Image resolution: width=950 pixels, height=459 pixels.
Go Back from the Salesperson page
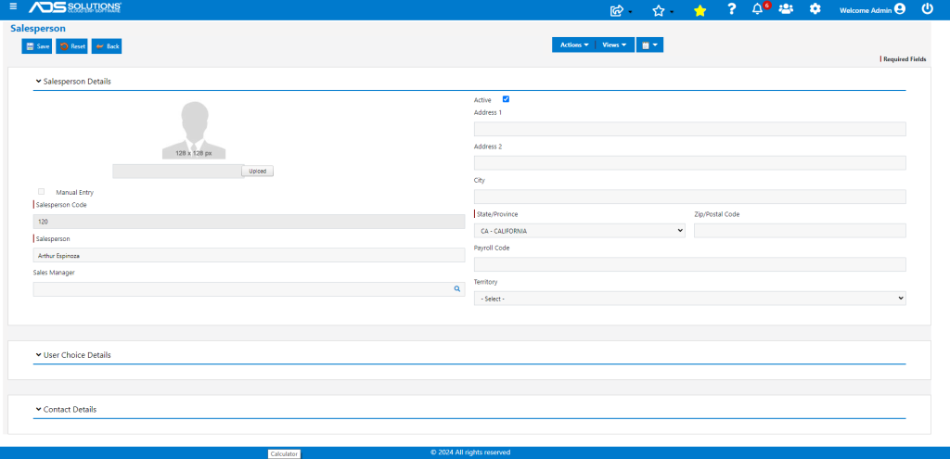107,46
